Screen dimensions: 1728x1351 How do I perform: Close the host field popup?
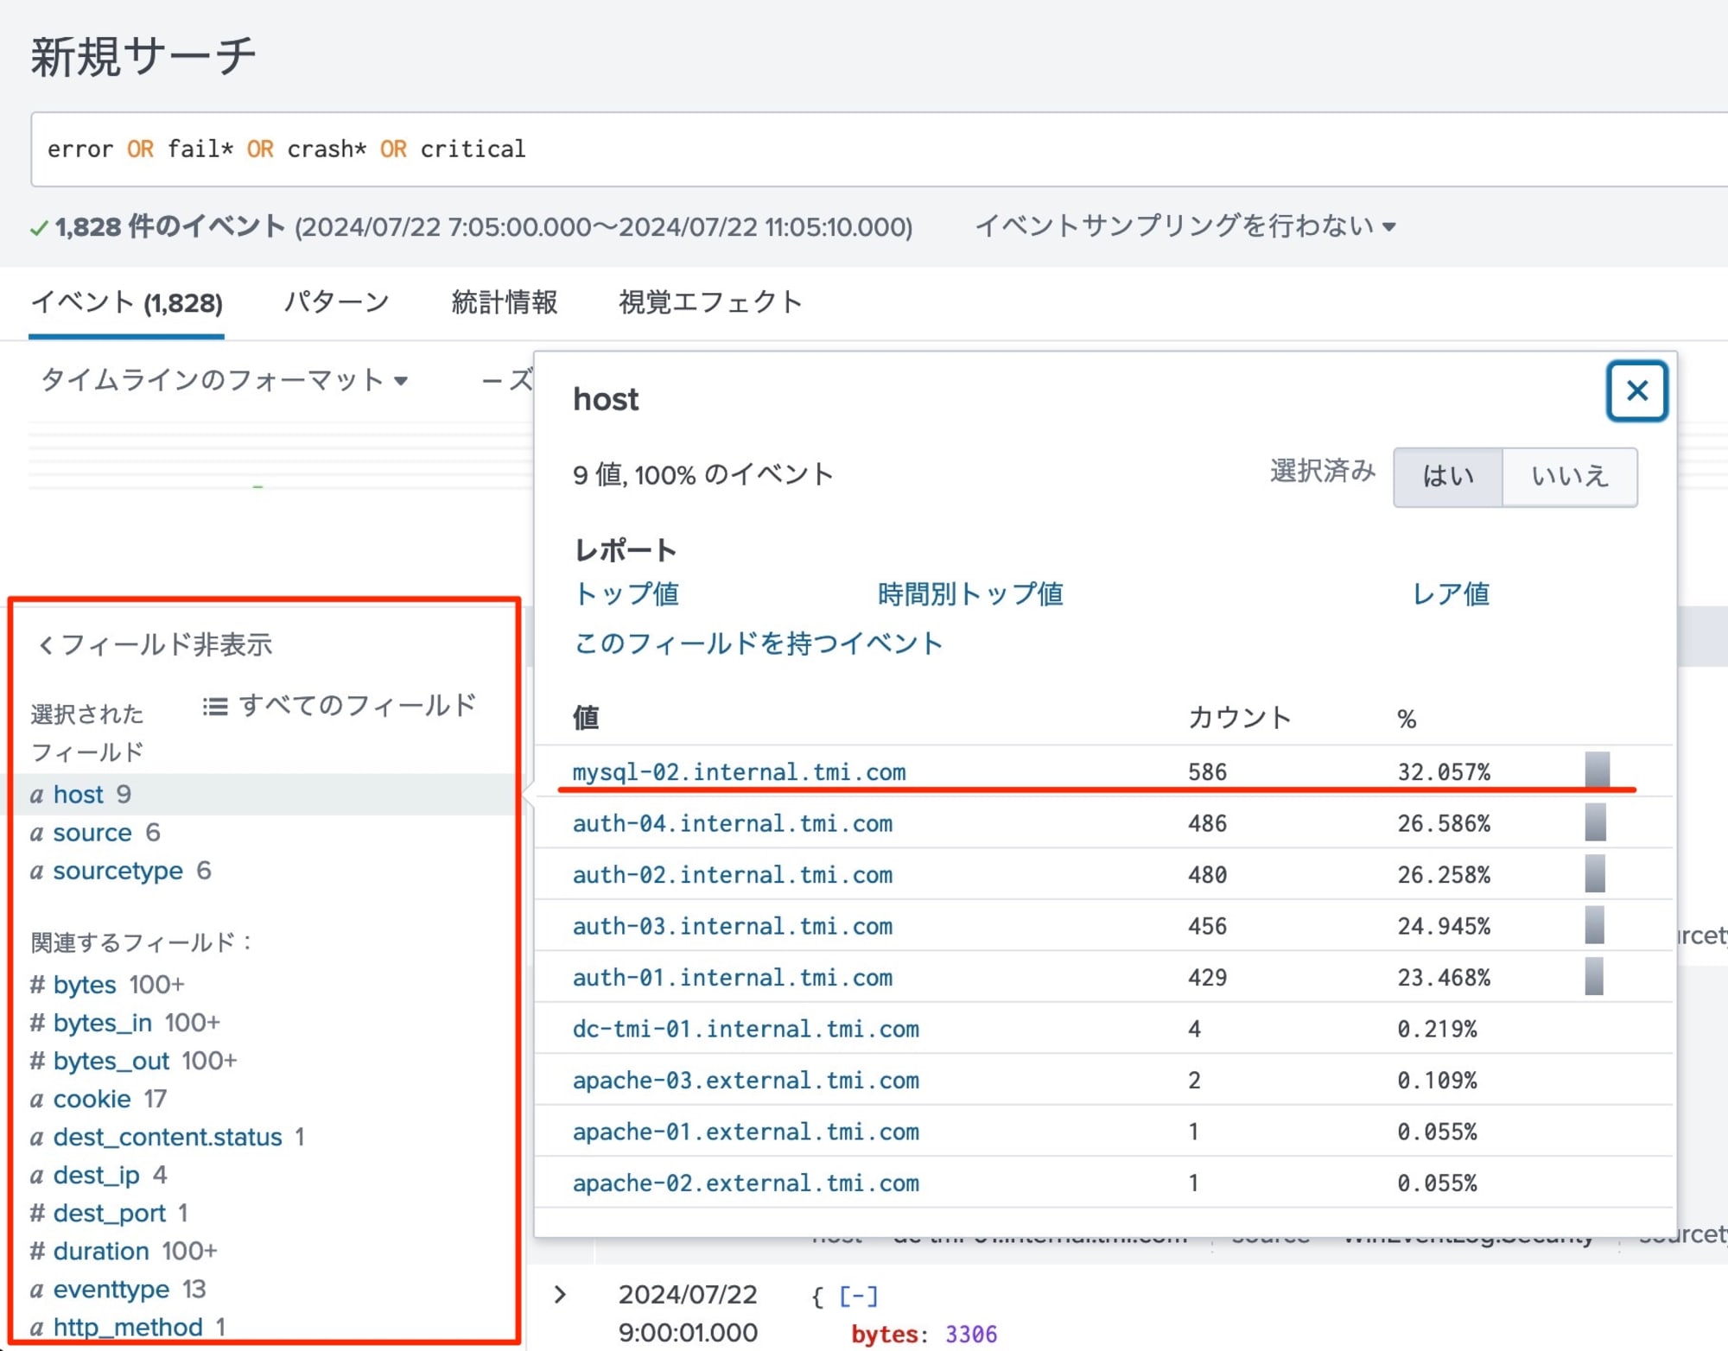click(1636, 391)
